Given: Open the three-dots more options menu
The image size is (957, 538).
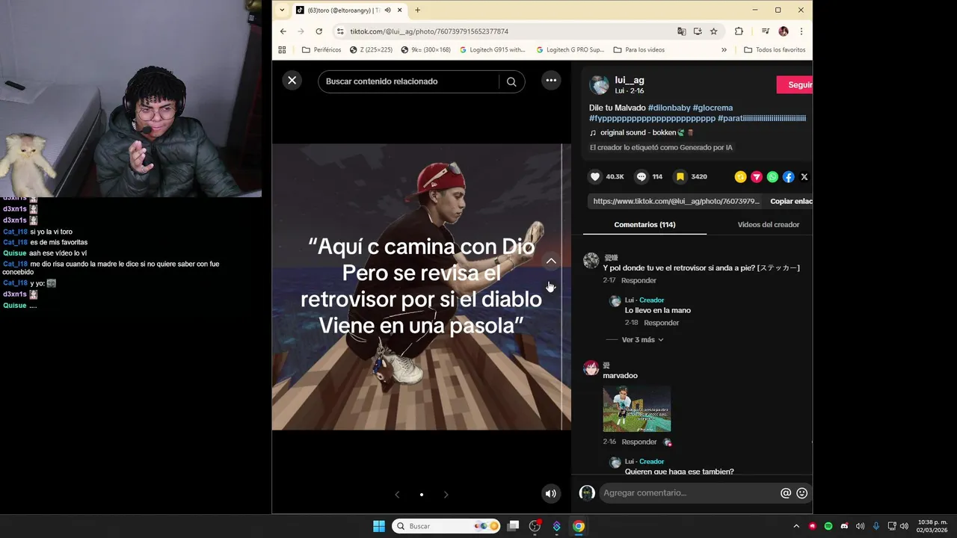Looking at the screenshot, I should coord(551,81).
